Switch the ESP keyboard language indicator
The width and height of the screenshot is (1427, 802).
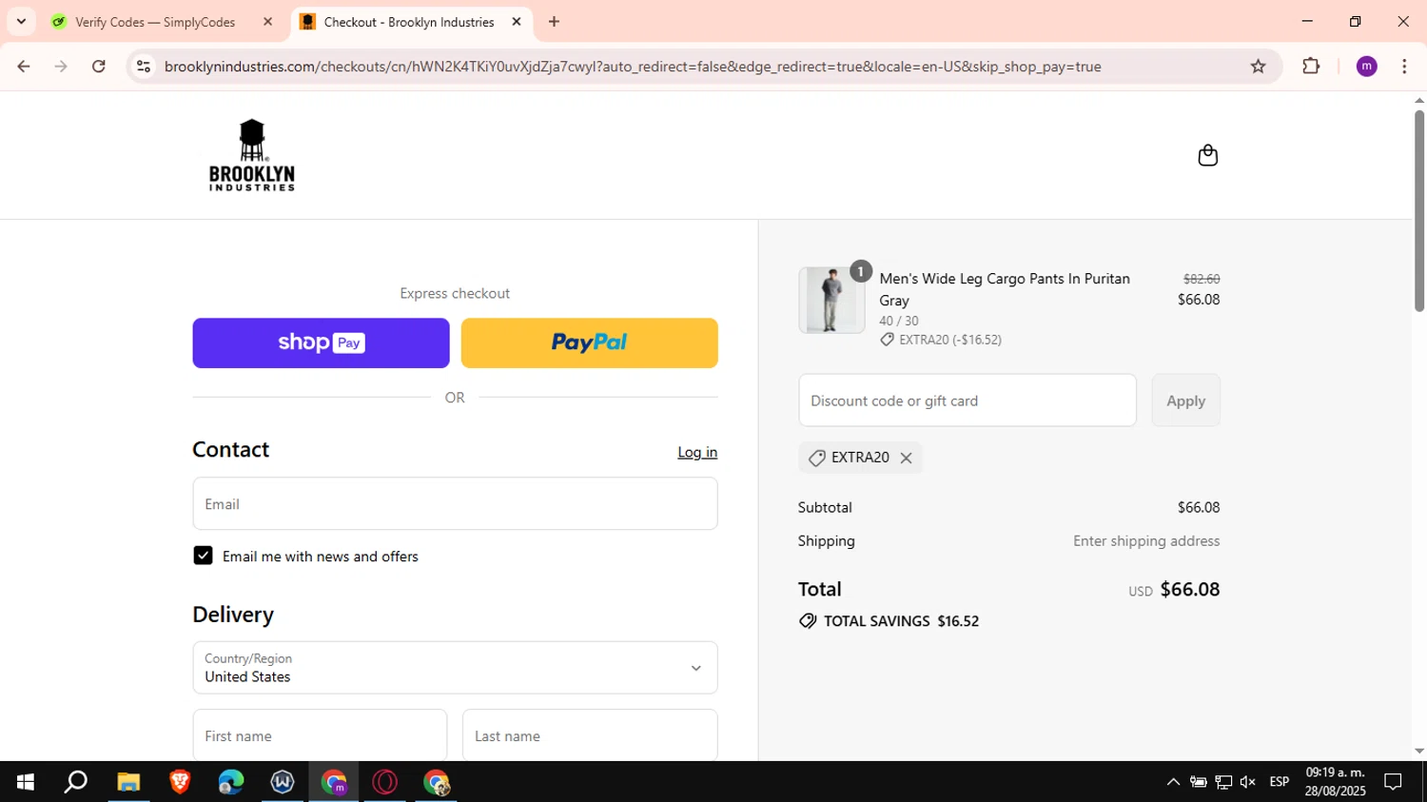pos(1280,782)
